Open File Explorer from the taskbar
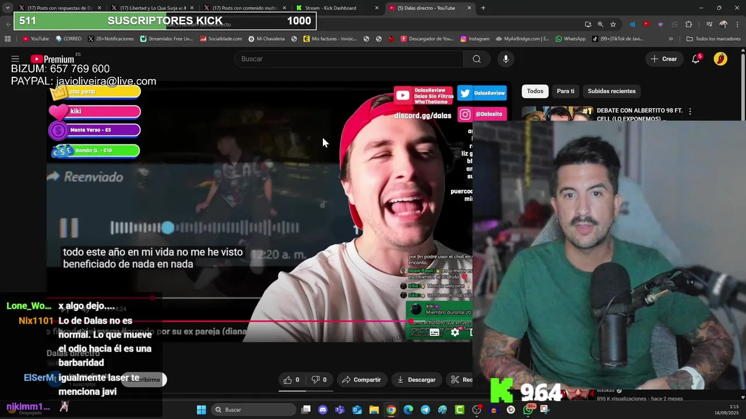The width and height of the screenshot is (746, 419). pyautogui.click(x=374, y=410)
